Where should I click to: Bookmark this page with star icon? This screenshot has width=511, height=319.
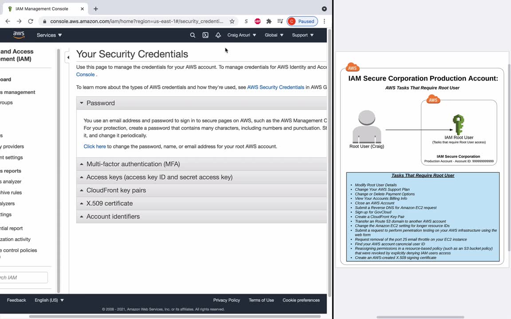232,21
